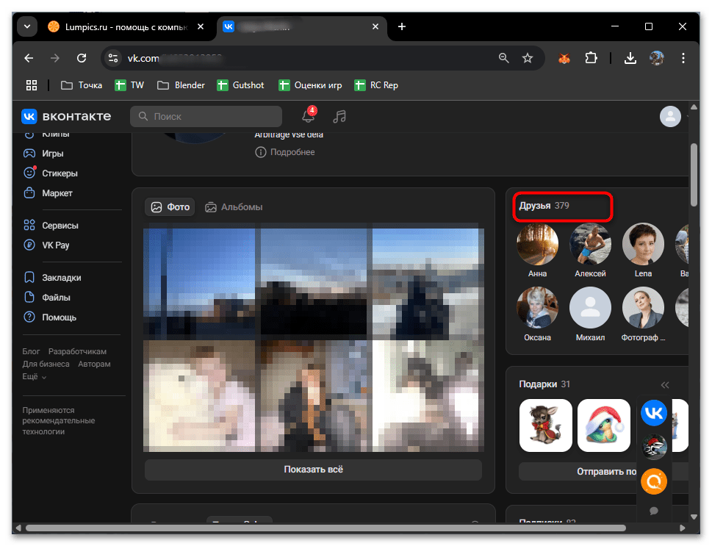Open the extensions puzzle icon
Image resolution: width=712 pixels, height=546 pixels.
[591, 58]
